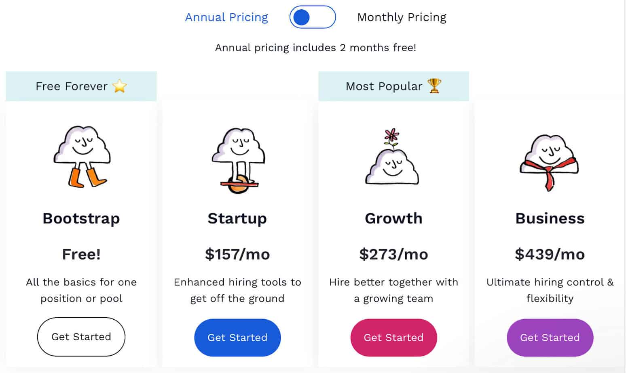The height and width of the screenshot is (373, 626).
Task: Click the Startup cloud on unicycle icon
Action: (x=239, y=160)
